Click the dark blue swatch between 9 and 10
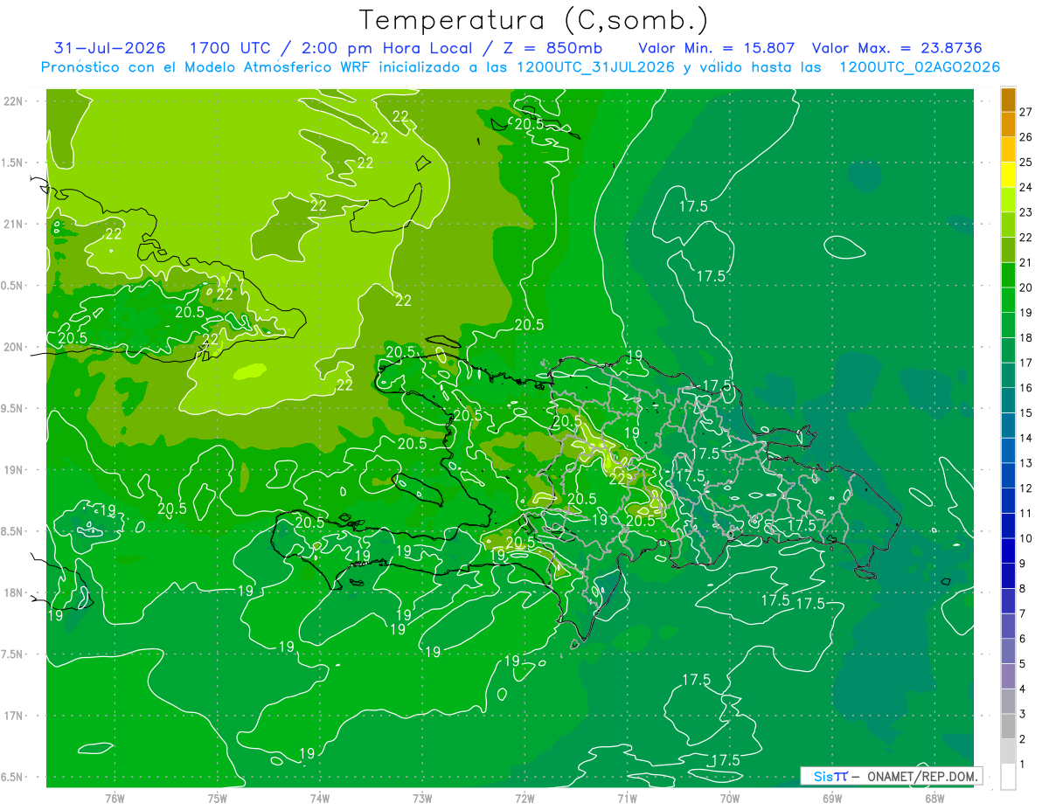This screenshot has height=810, width=1049. tap(1008, 550)
